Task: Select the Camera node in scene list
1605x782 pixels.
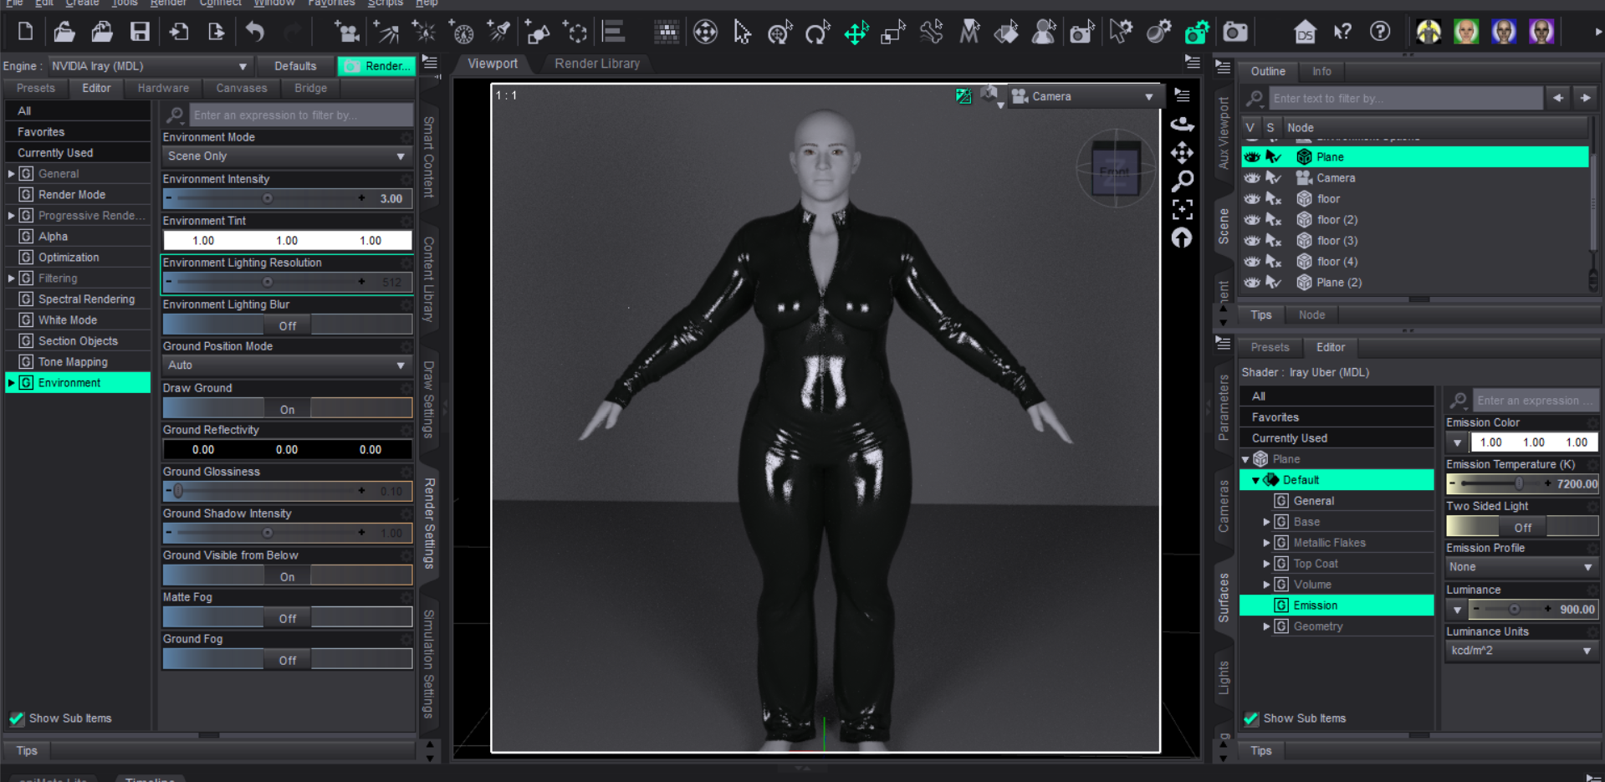Action: [x=1336, y=177]
